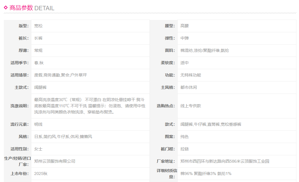Select the material composition 棉96% 聚酯纤维3% 氨纶1%
Viewport: 299px width, 182px height.
(206, 174)
